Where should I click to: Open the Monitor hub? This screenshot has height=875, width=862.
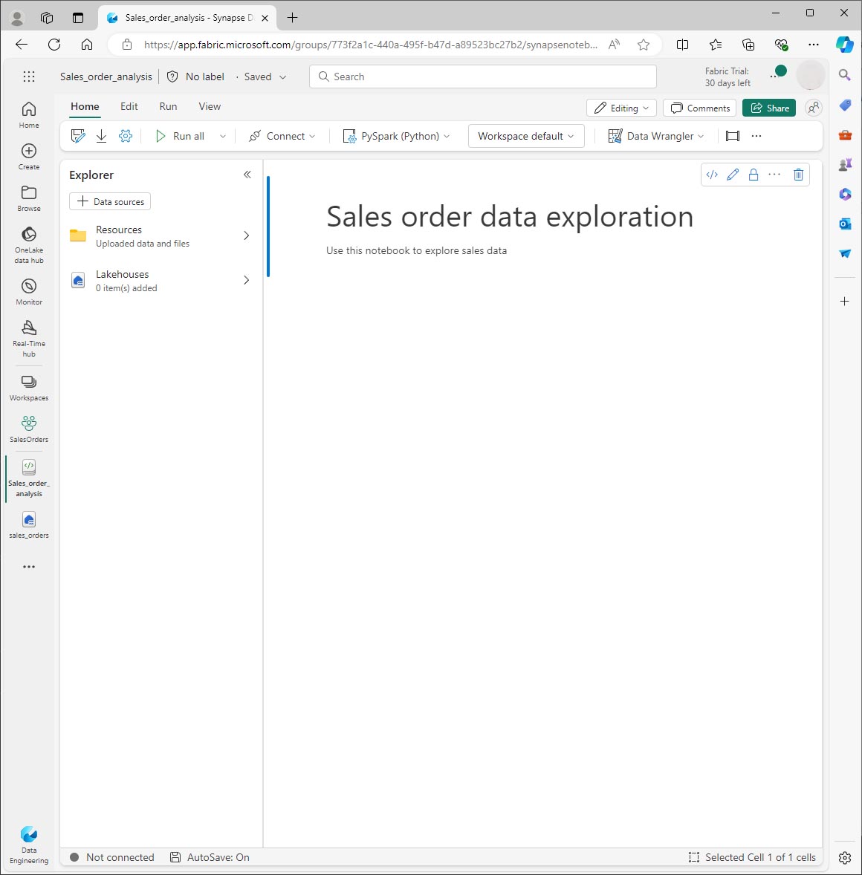pyautogui.click(x=29, y=292)
